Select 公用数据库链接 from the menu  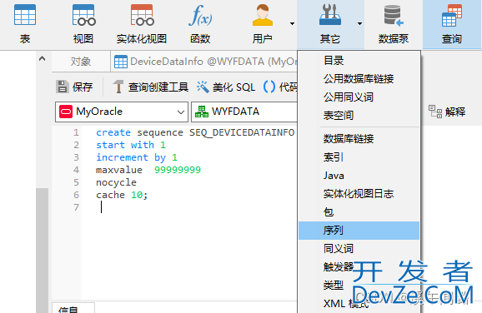359,79
